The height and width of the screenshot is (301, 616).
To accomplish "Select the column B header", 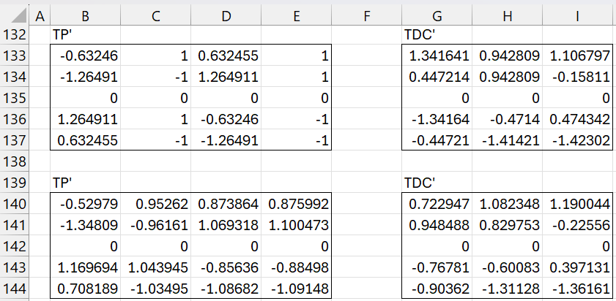I will pos(85,14).
